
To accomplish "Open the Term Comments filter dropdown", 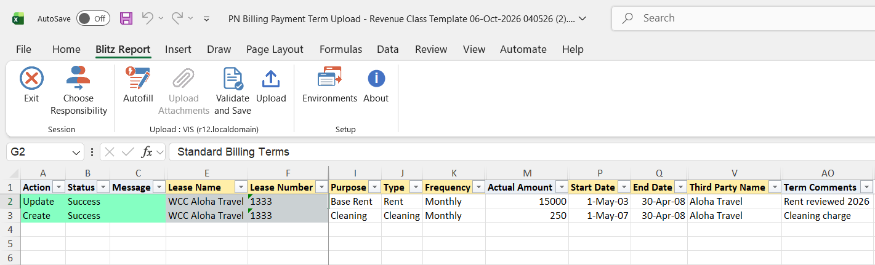I will tap(867, 187).
